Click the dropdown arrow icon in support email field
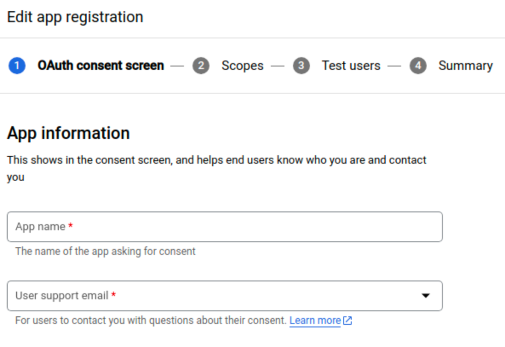Screen dimensions: 505x347 (426, 296)
